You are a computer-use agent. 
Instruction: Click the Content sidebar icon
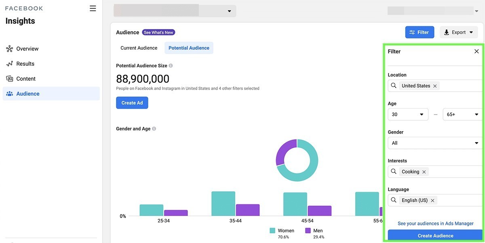[10, 79]
